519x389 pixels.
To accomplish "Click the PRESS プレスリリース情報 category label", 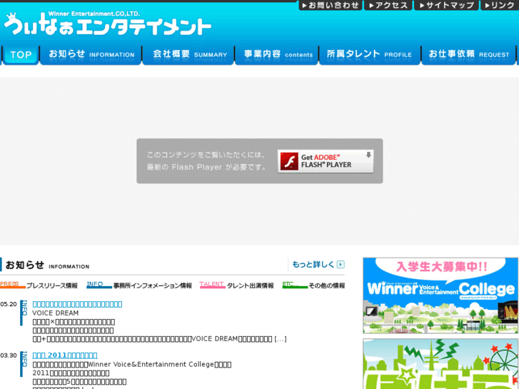I will click(39, 285).
